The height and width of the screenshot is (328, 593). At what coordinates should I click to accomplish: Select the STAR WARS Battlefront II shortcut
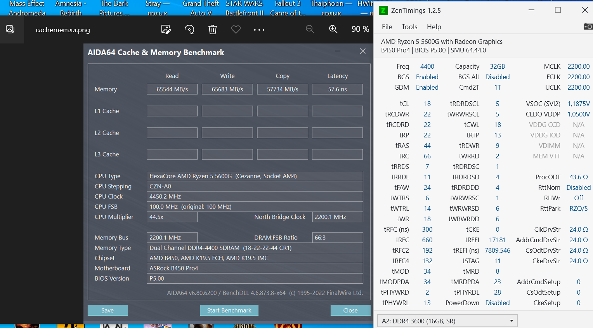point(244,8)
